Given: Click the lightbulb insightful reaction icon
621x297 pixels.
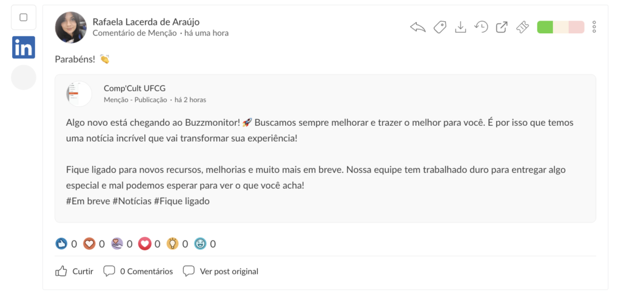Looking at the screenshot, I should (x=172, y=244).
